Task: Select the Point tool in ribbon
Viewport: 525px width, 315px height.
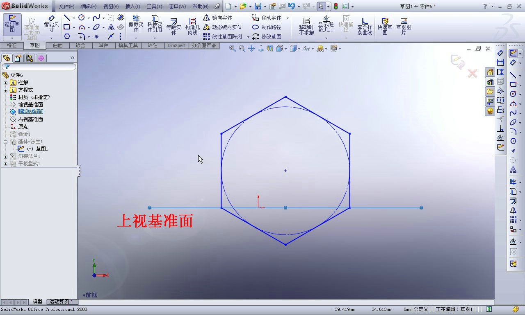Action: (97, 36)
